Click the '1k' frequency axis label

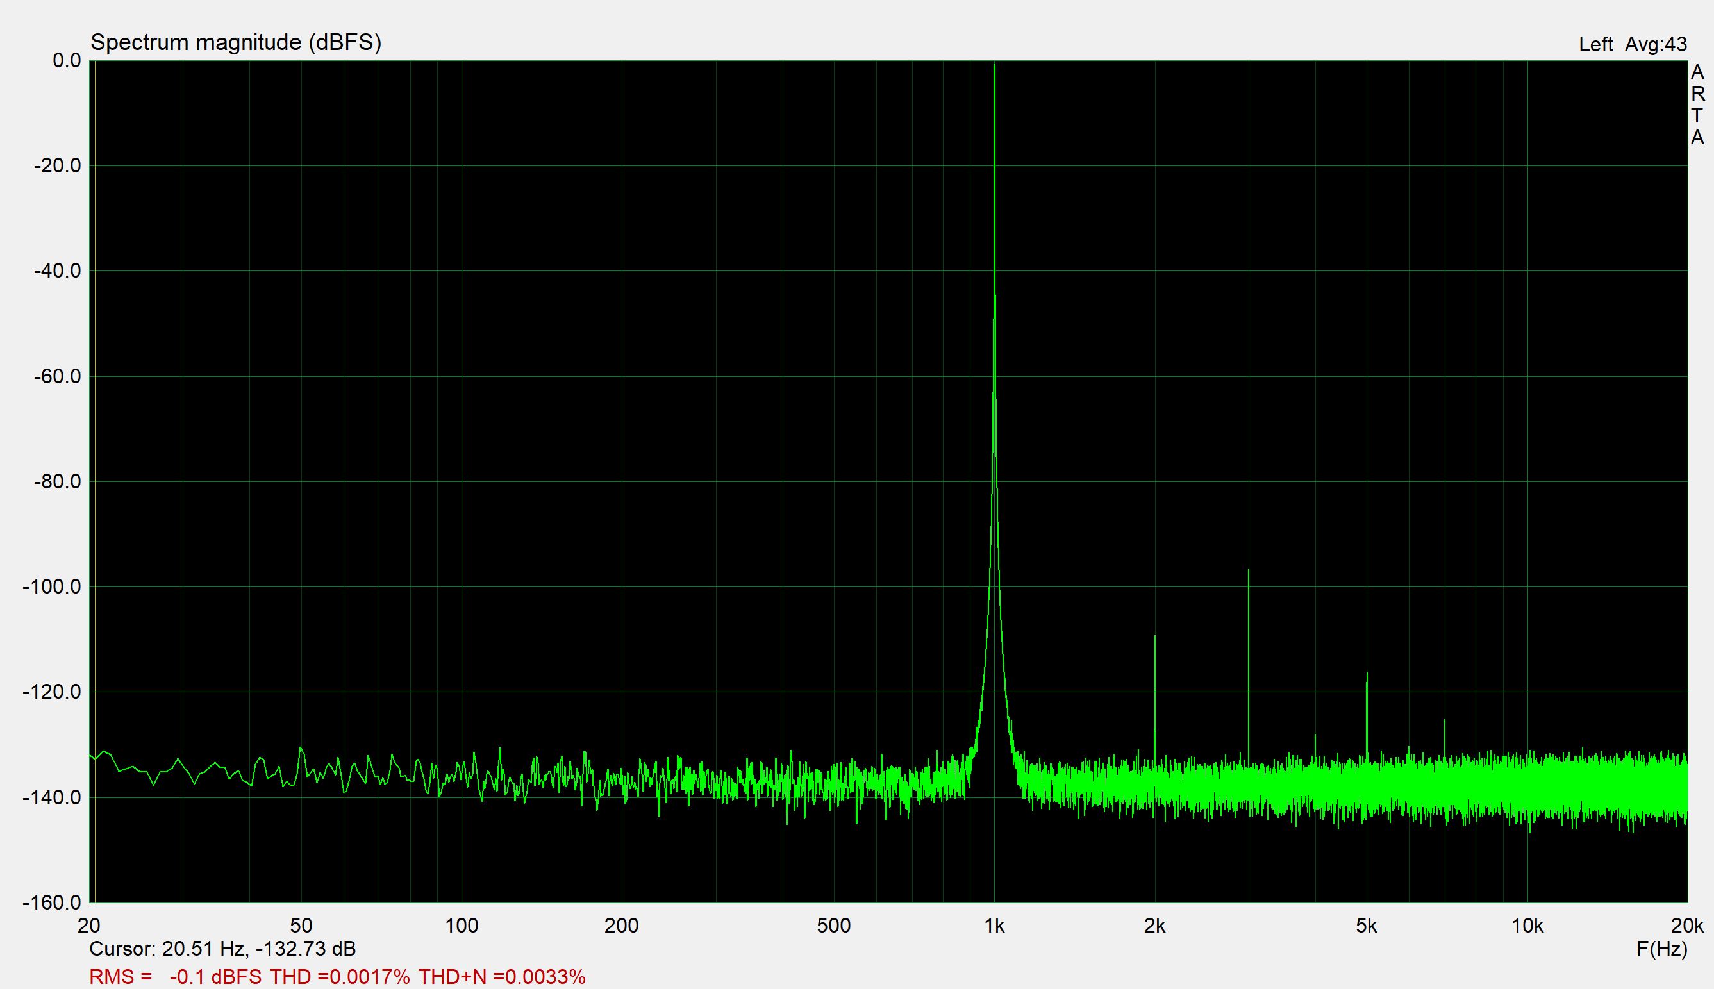click(994, 925)
